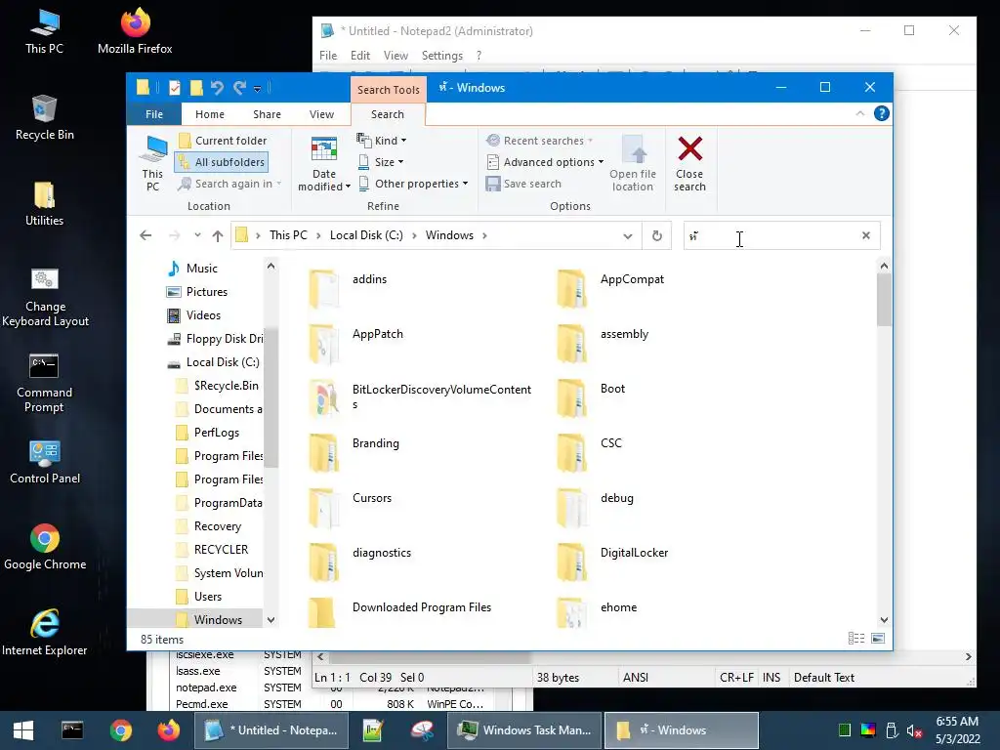This screenshot has height=750, width=1000.
Task: Select the BitLockerDiscoveryVolumeContents folder
Action: (x=420, y=398)
